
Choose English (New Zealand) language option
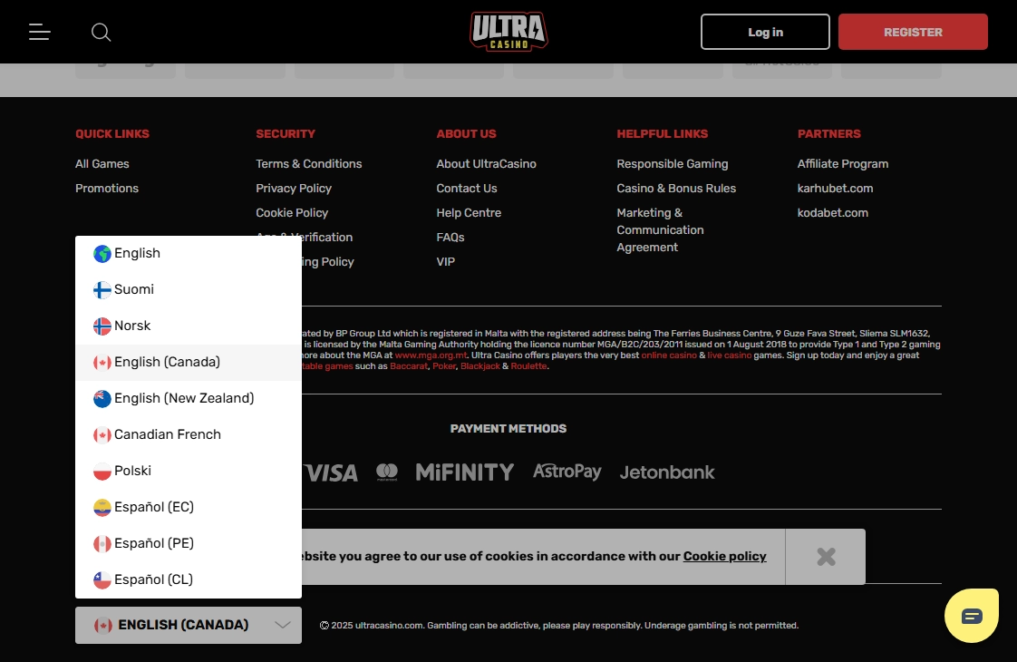click(x=189, y=398)
